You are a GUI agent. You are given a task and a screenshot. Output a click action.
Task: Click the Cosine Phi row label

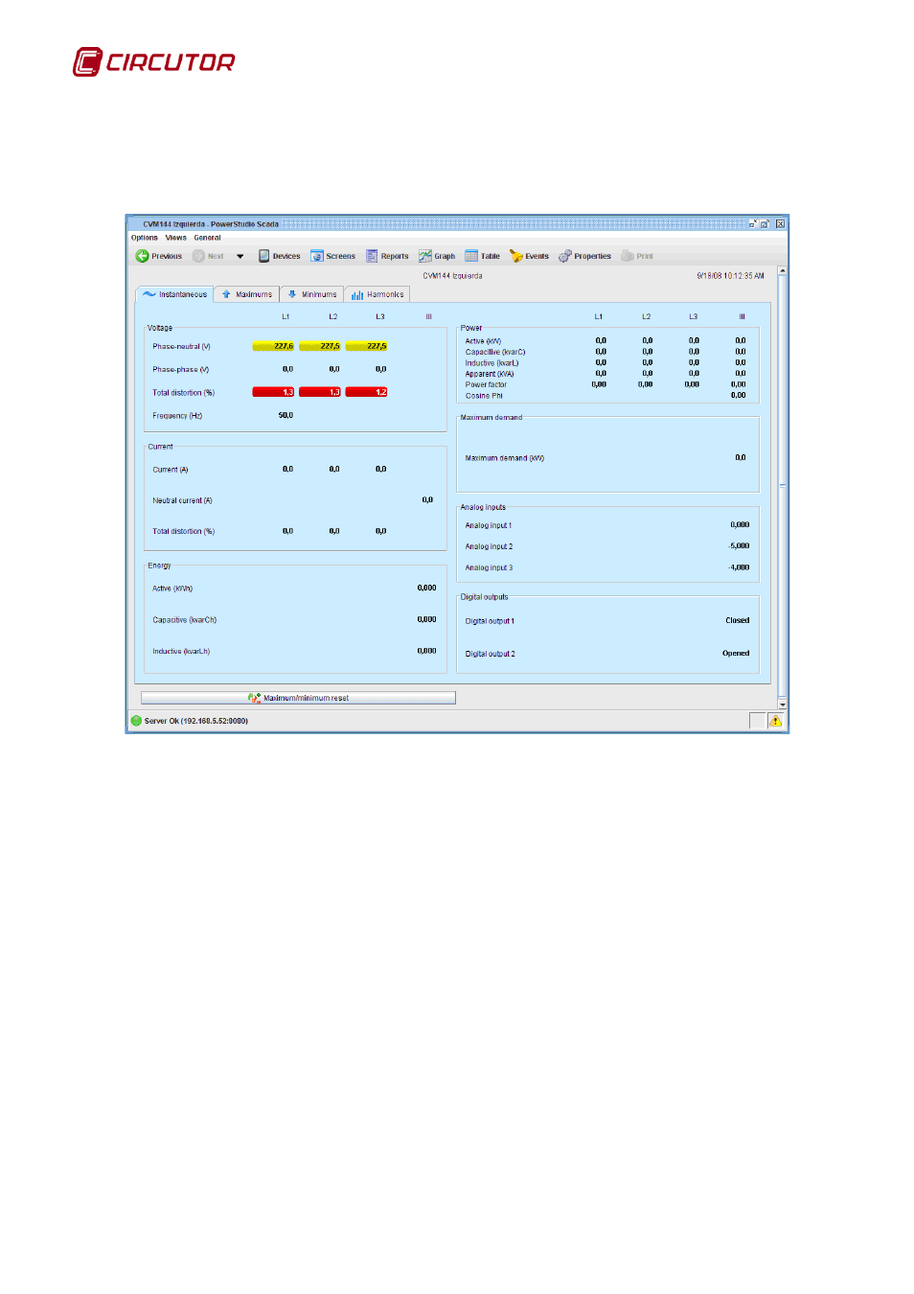click(x=484, y=395)
